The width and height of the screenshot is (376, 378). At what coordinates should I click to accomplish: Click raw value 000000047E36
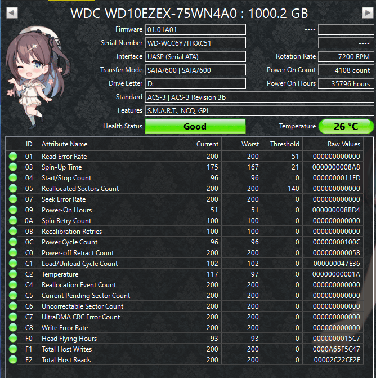[337, 264]
